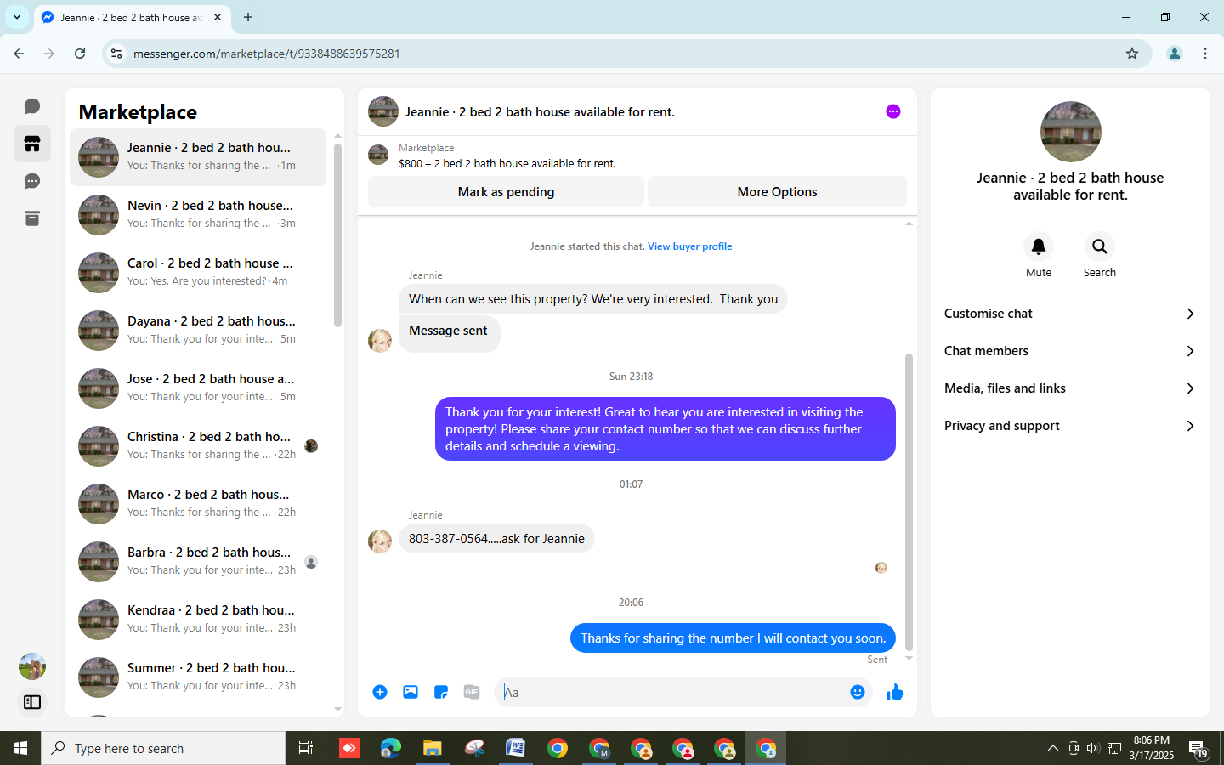This screenshot has width=1224, height=765.
Task: Open Message requests speech bubble icon
Action: tap(32, 181)
